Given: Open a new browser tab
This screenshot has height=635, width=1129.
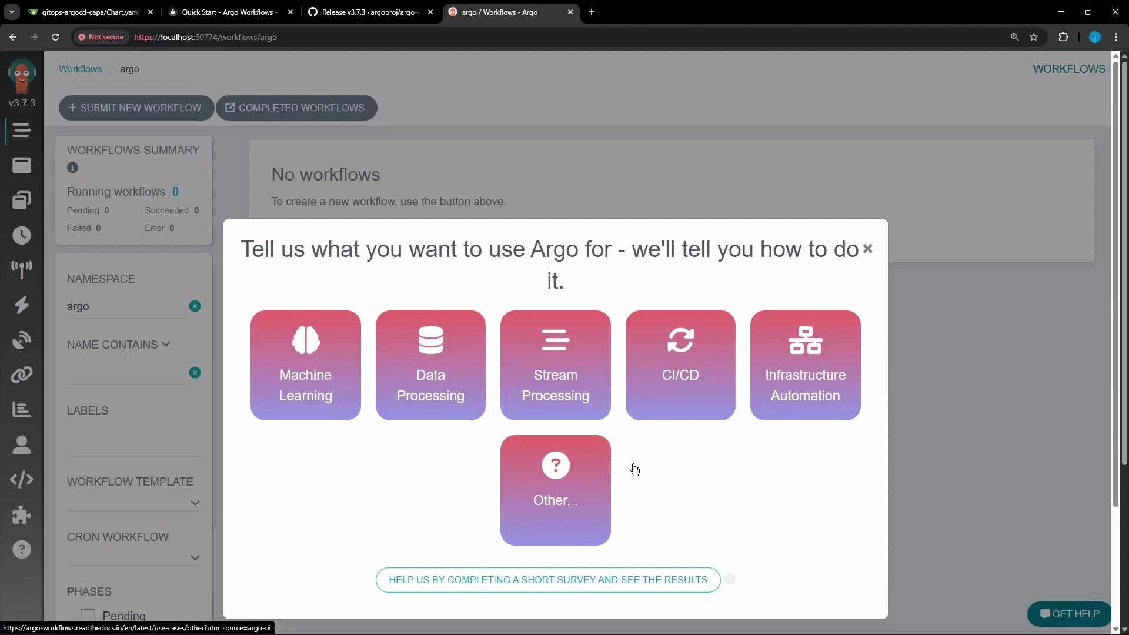Looking at the screenshot, I should click(x=592, y=12).
